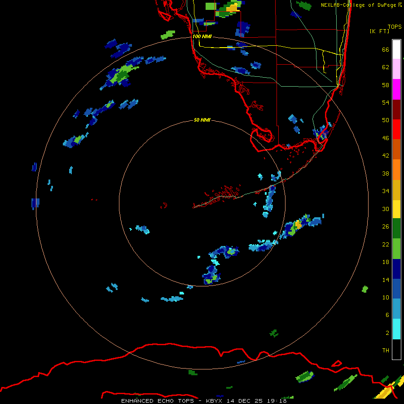Viewport: 404px width, 404px height.
Task: Click the legend value 34
Action: click(x=386, y=191)
